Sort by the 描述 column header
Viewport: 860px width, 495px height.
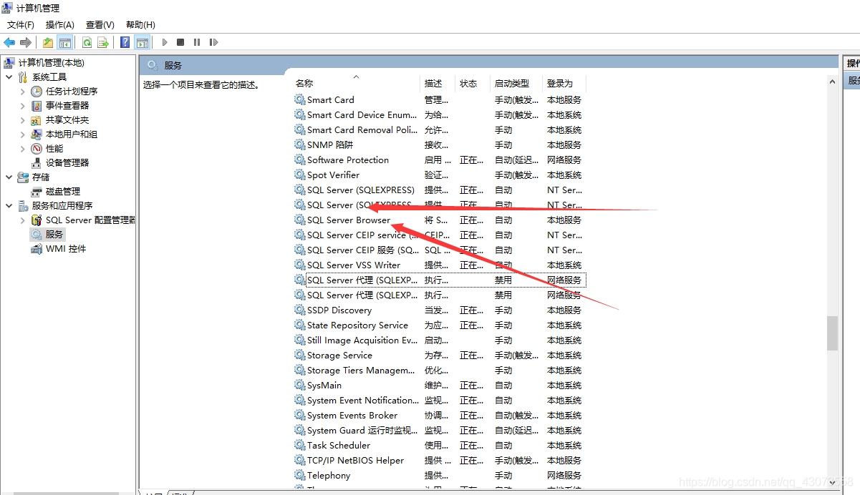click(x=438, y=84)
